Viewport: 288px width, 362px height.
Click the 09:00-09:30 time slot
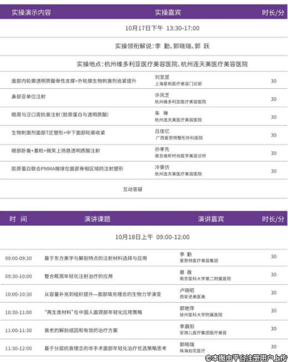(x=18, y=258)
